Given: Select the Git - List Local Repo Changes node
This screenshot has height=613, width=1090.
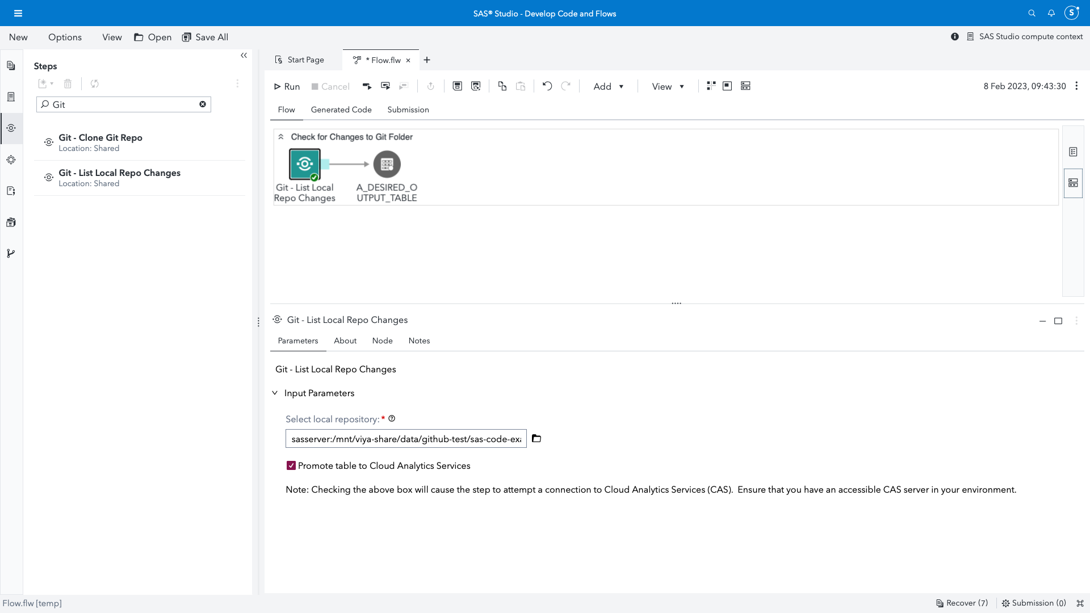Looking at the screenshot, I should (305, 164).
